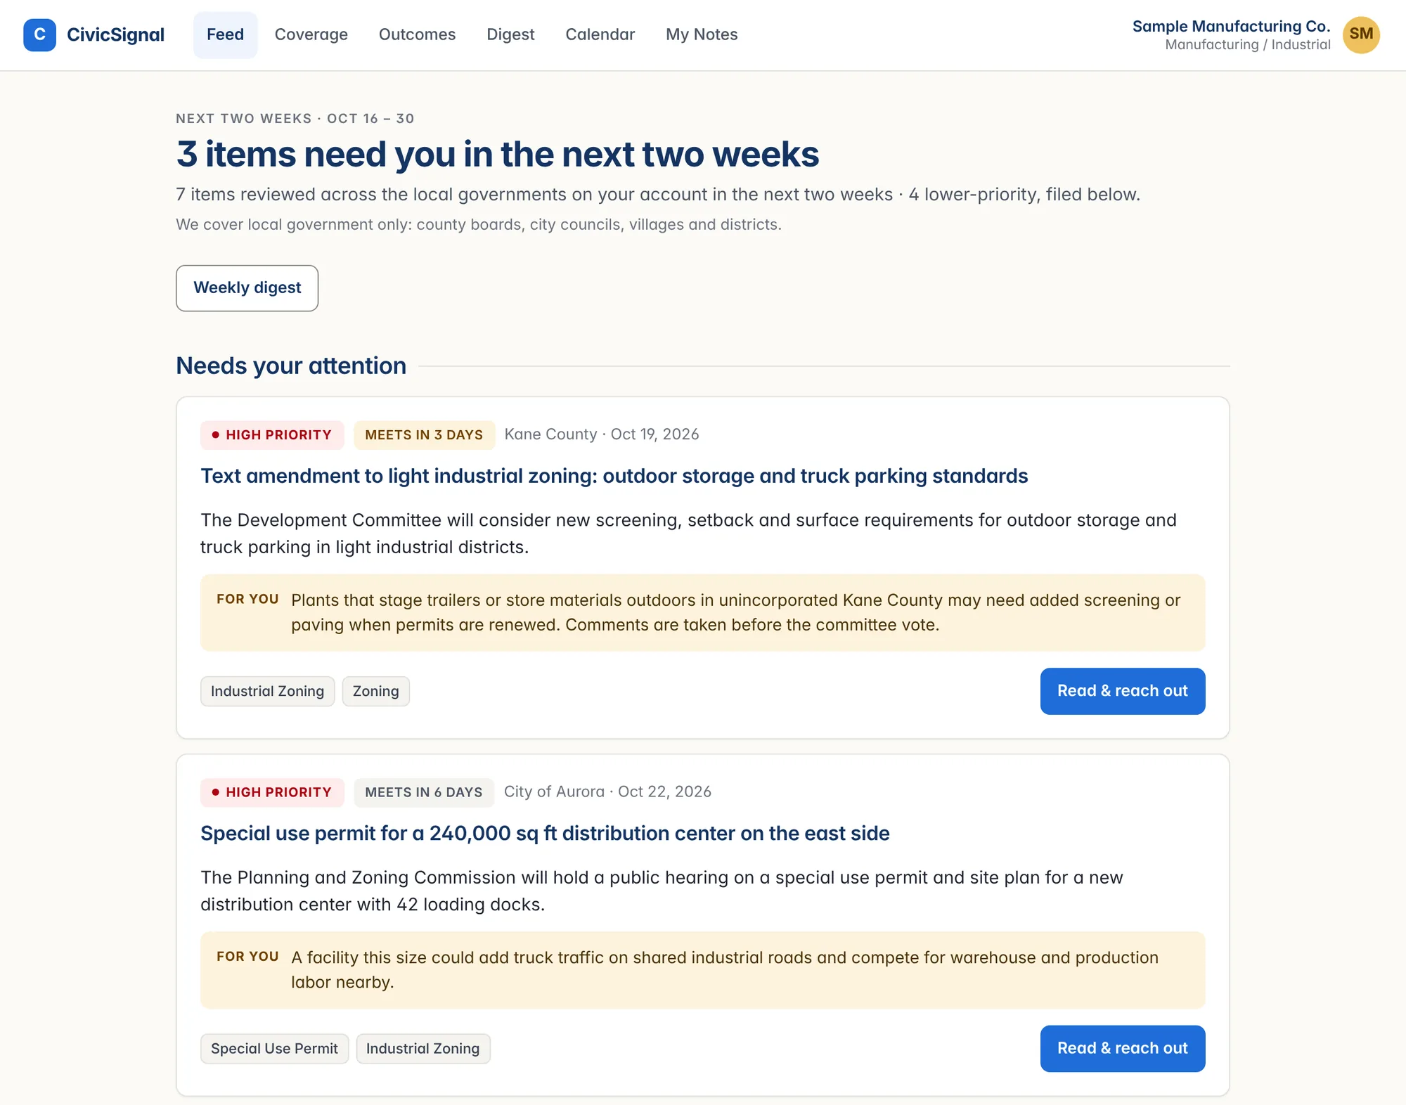Open the distribution center special use permit title
The width and height of the screenshot is (1406, 1105).
point(545,833)
